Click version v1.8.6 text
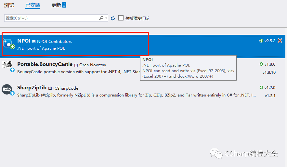Screen dimensions: 287x167 point(270,64)
